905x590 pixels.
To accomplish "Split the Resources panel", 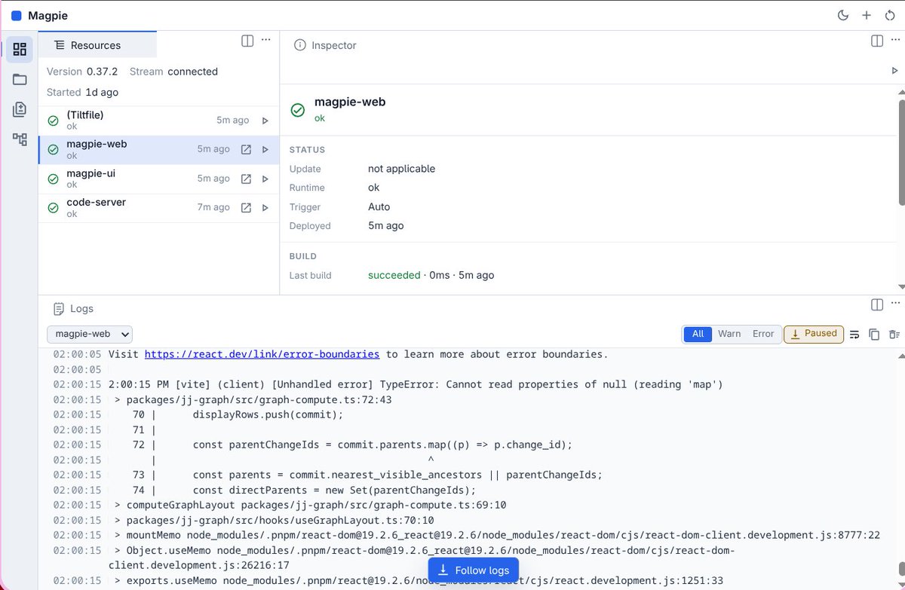I will 247,41.
